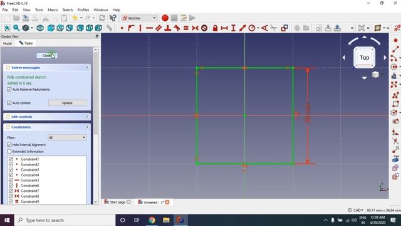Open the undo history dropdown arrow
401x226 pixels.
[81, 18]
